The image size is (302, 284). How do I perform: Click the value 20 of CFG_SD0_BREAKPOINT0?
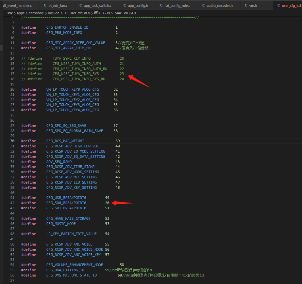(107, 203)
